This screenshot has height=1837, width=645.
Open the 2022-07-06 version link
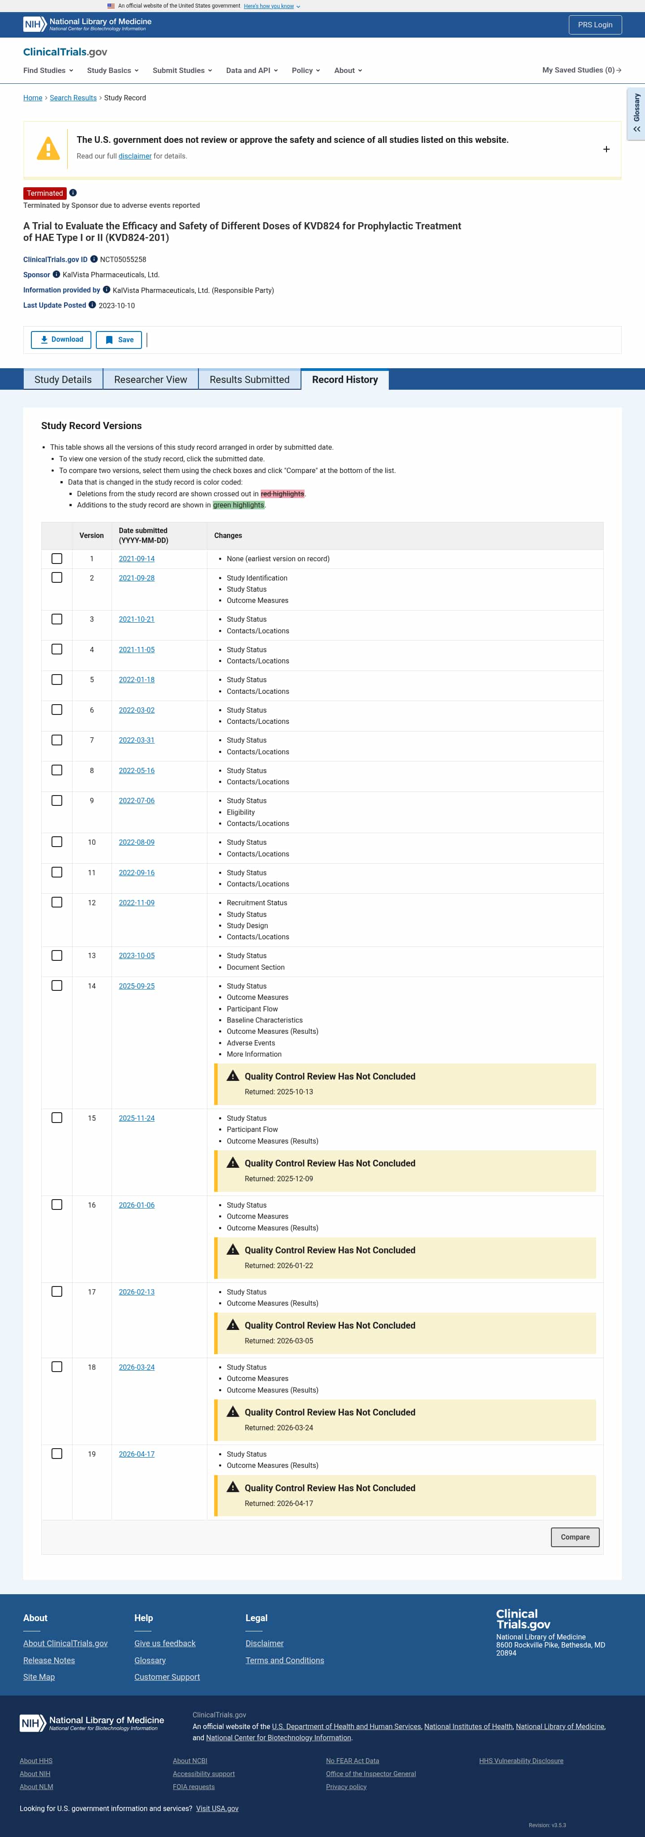(137, 801)
